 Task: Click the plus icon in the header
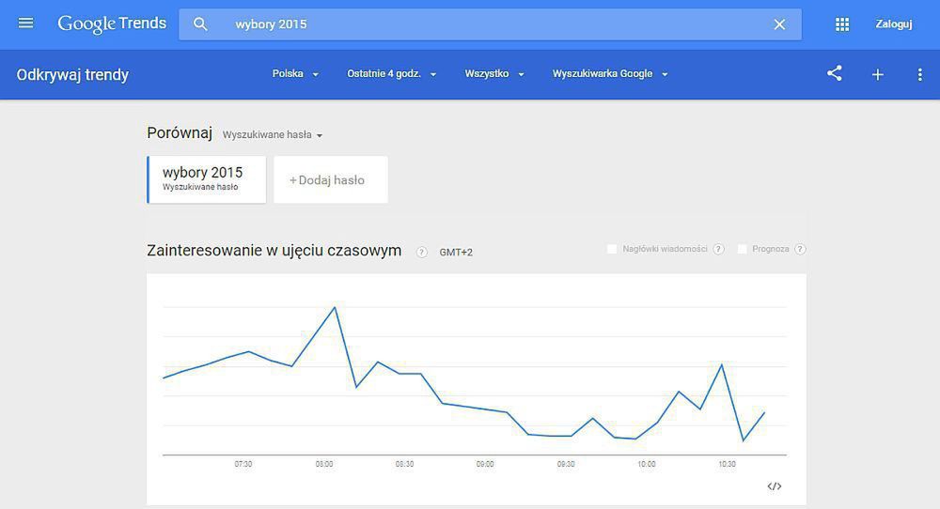coord(878,74)
